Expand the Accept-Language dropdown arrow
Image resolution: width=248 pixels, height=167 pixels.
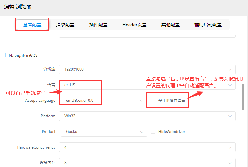pos(142,101)
